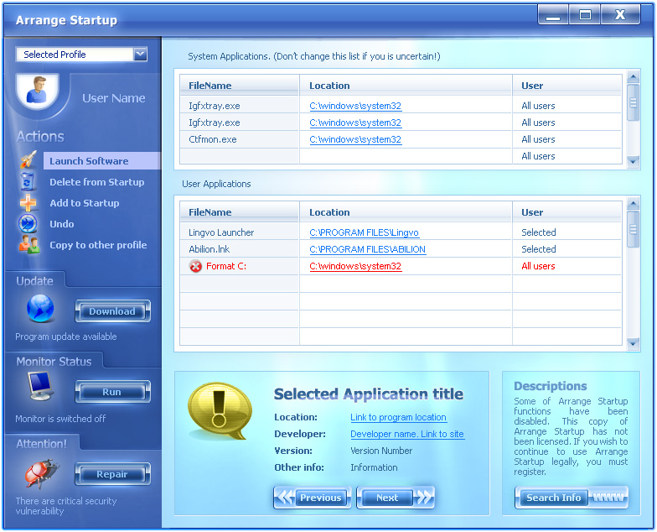Select the Update tab
The height and width of the screenshot is (532, 657).
tap(35, 281)
